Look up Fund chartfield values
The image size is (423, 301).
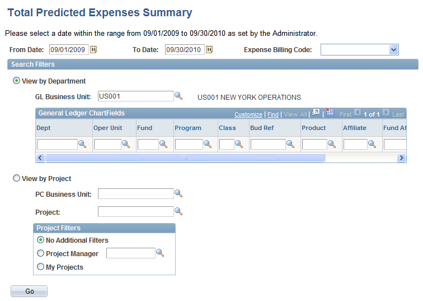(x=163, y=144)
